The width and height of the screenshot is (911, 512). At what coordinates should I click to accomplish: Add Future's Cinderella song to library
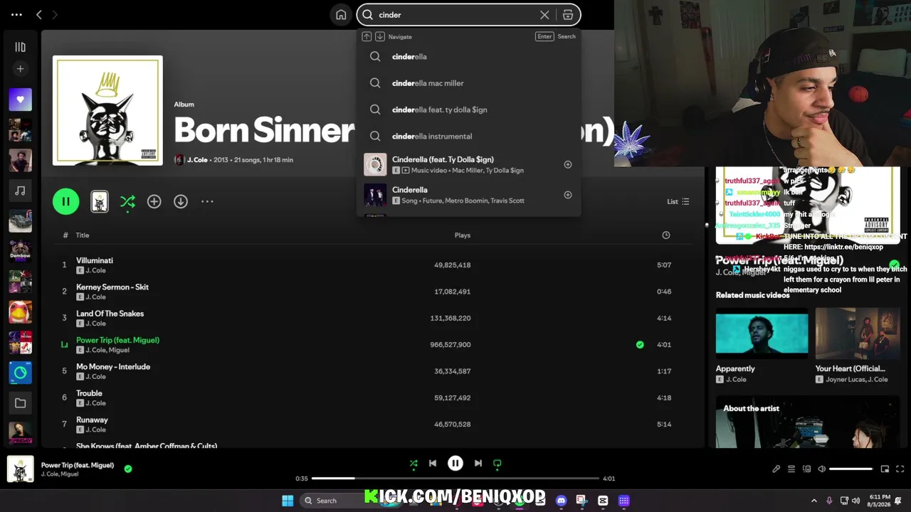pos(568,195)
